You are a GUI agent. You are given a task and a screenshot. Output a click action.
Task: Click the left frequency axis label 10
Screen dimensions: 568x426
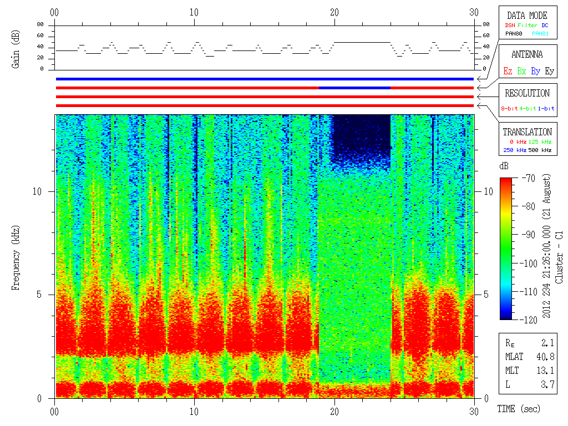coord(37,191)
